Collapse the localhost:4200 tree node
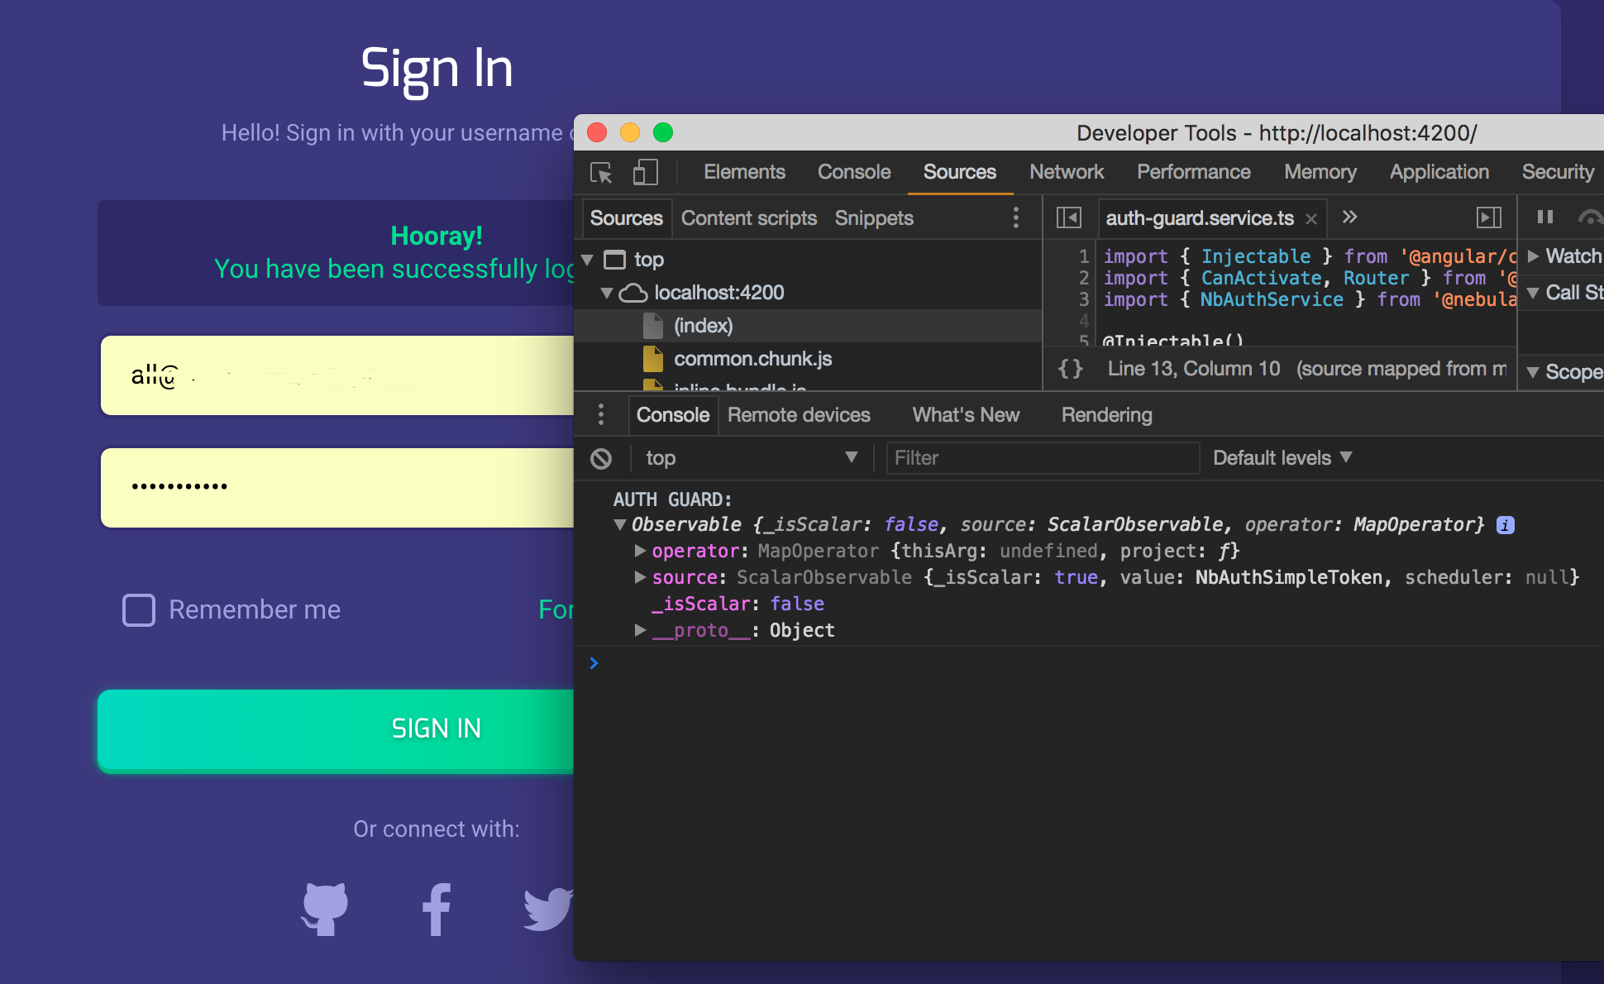The image size is (1604, 984). click(607, 293)
